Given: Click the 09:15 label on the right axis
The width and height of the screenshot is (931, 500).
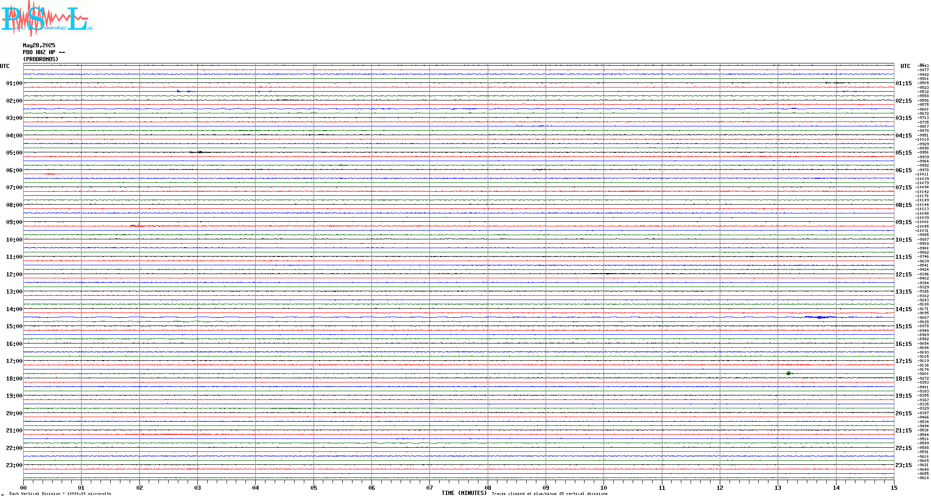Looking at the screenshot, I should click(x=904, y=222).
